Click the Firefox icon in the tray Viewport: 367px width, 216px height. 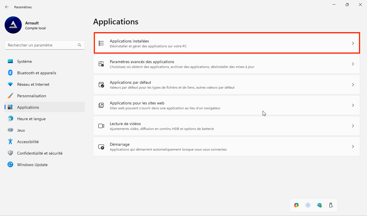click(296, 205)
